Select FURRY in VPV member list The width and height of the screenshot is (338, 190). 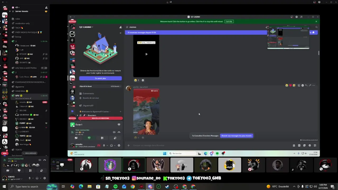tap(31, 123)
